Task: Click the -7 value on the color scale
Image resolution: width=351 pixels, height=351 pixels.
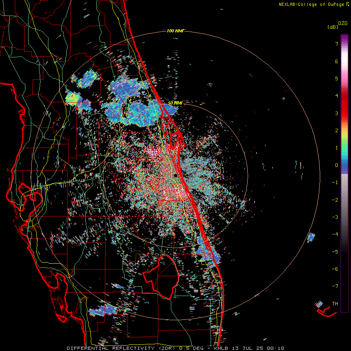Action: click(335, 286)
